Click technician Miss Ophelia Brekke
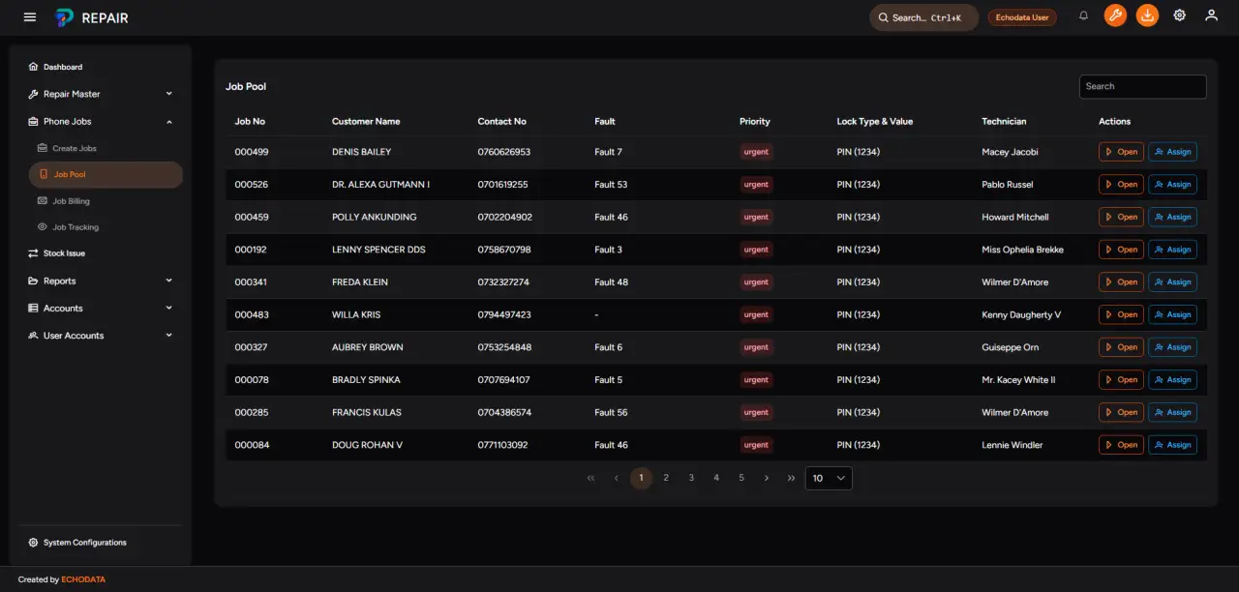This screenshot has width=1239, height=592. (x=1022, y=250)
